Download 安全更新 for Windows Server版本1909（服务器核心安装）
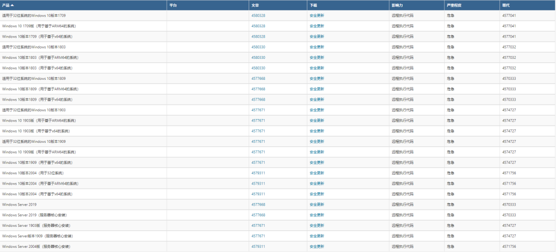 point(317,236)
